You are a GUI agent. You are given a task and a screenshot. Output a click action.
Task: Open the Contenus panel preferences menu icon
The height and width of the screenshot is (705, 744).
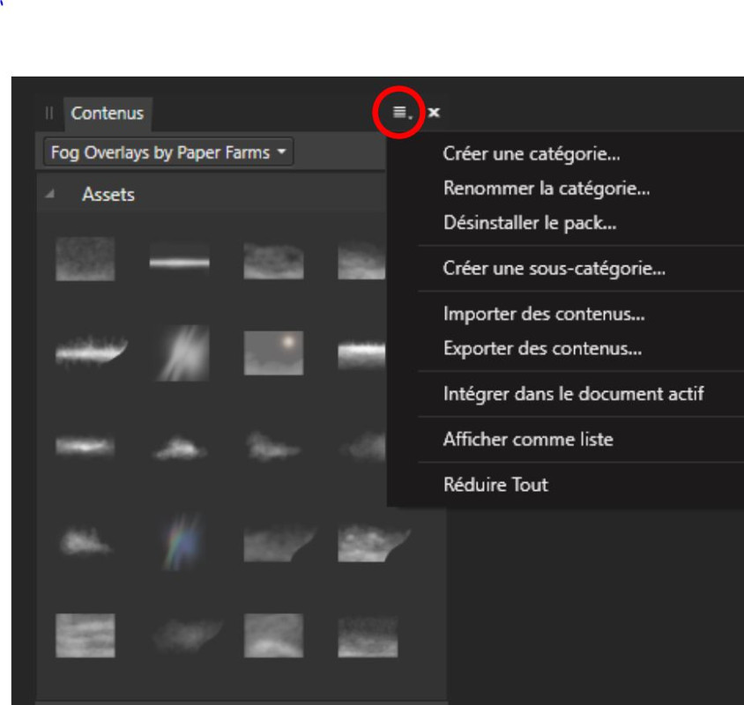coord(401,113)
